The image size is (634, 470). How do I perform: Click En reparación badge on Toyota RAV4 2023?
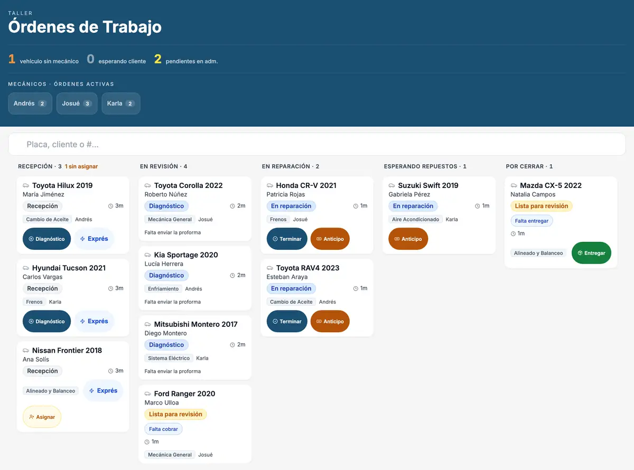[x=291, y=288]
